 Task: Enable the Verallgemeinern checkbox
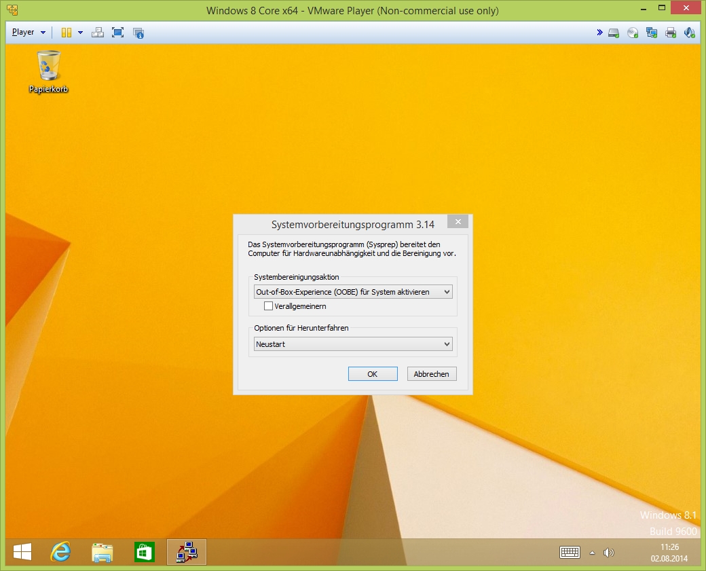(268, 306)
